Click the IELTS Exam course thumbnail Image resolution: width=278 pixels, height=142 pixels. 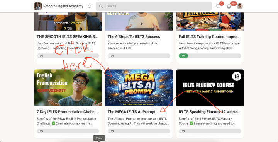click(x=139, y=22)
